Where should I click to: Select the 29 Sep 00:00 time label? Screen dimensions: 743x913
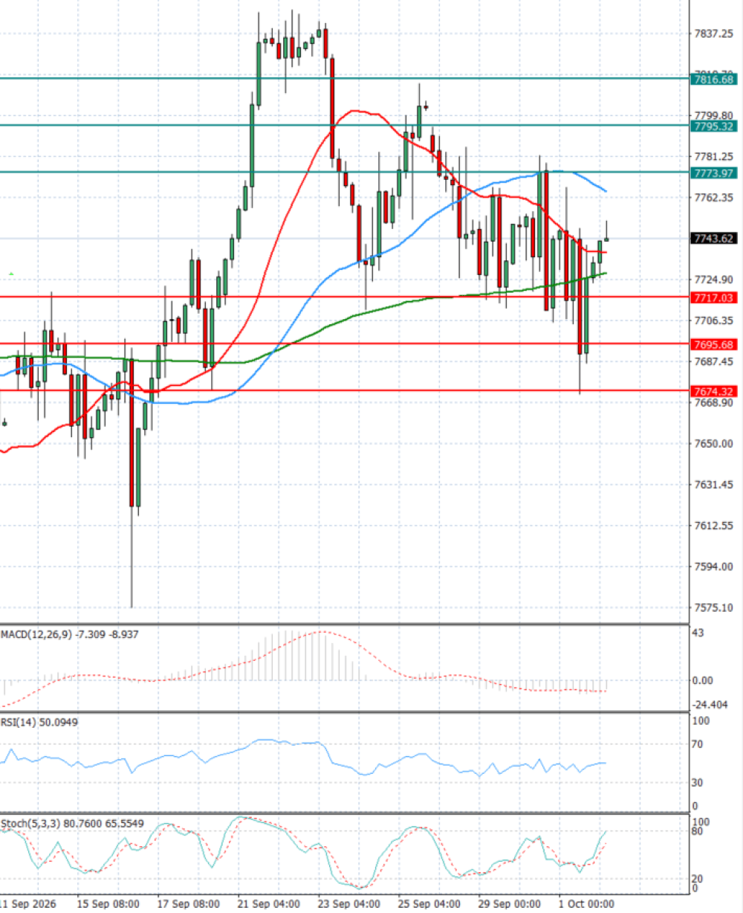coord(509,903)
